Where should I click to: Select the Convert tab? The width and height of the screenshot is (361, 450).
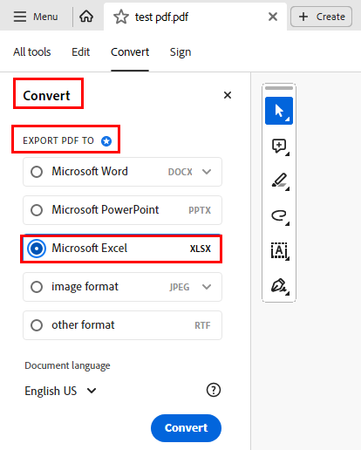[130, 52]
